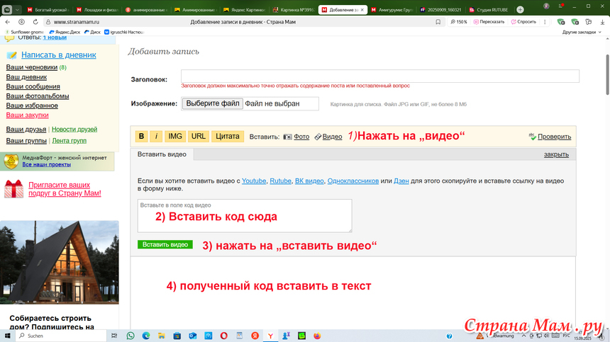Insert image tag with IMG button
This screenshot has width=610, height=342.
point(175,137)
